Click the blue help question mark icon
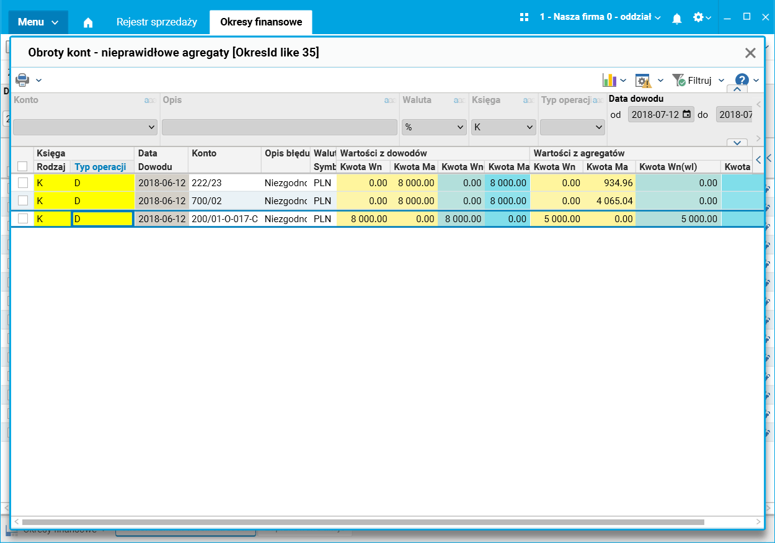Viewport: 775px width, 543px height. pos(742,80)
